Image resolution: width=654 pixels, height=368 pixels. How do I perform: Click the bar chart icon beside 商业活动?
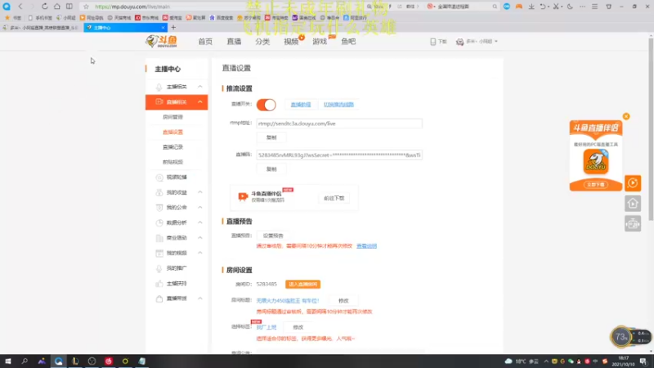coord(159,238)
